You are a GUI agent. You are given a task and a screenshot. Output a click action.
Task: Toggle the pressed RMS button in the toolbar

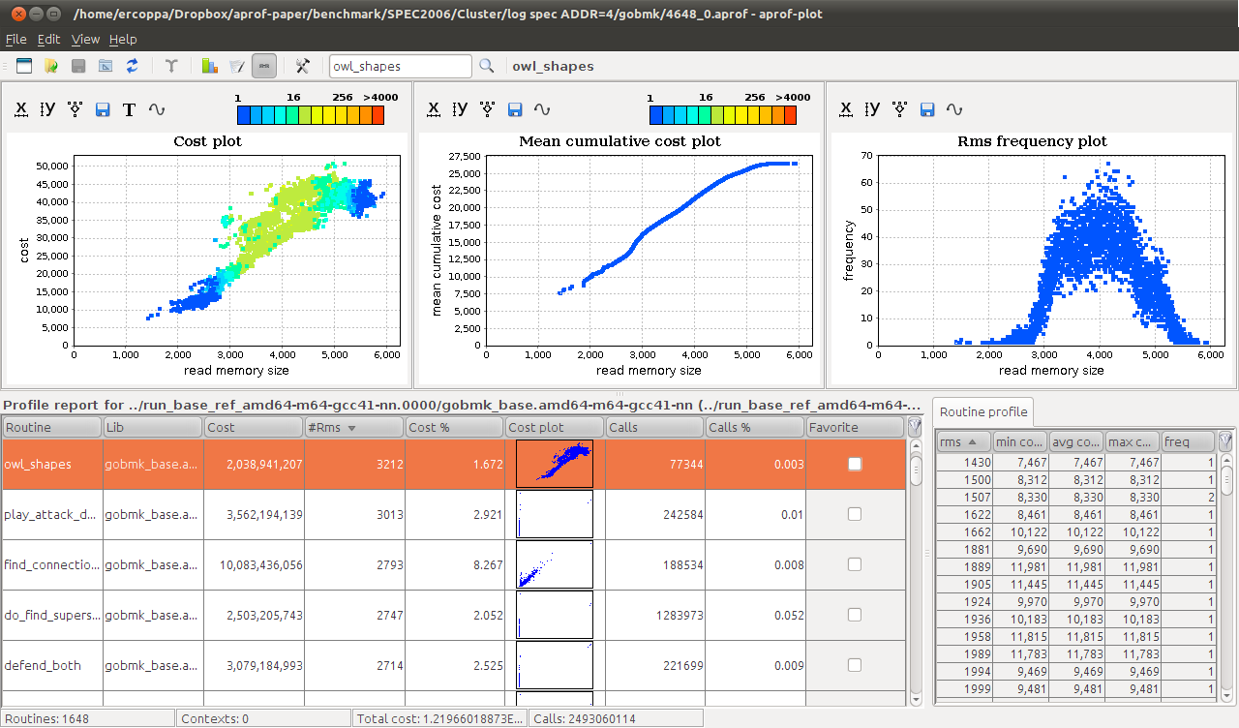[x=264, y=66]
